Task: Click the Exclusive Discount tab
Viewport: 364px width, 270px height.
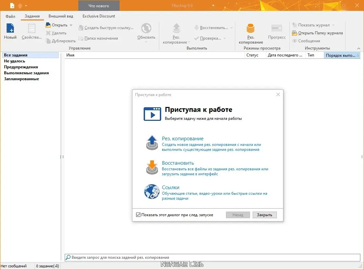Action: click(x=99, y=16)
